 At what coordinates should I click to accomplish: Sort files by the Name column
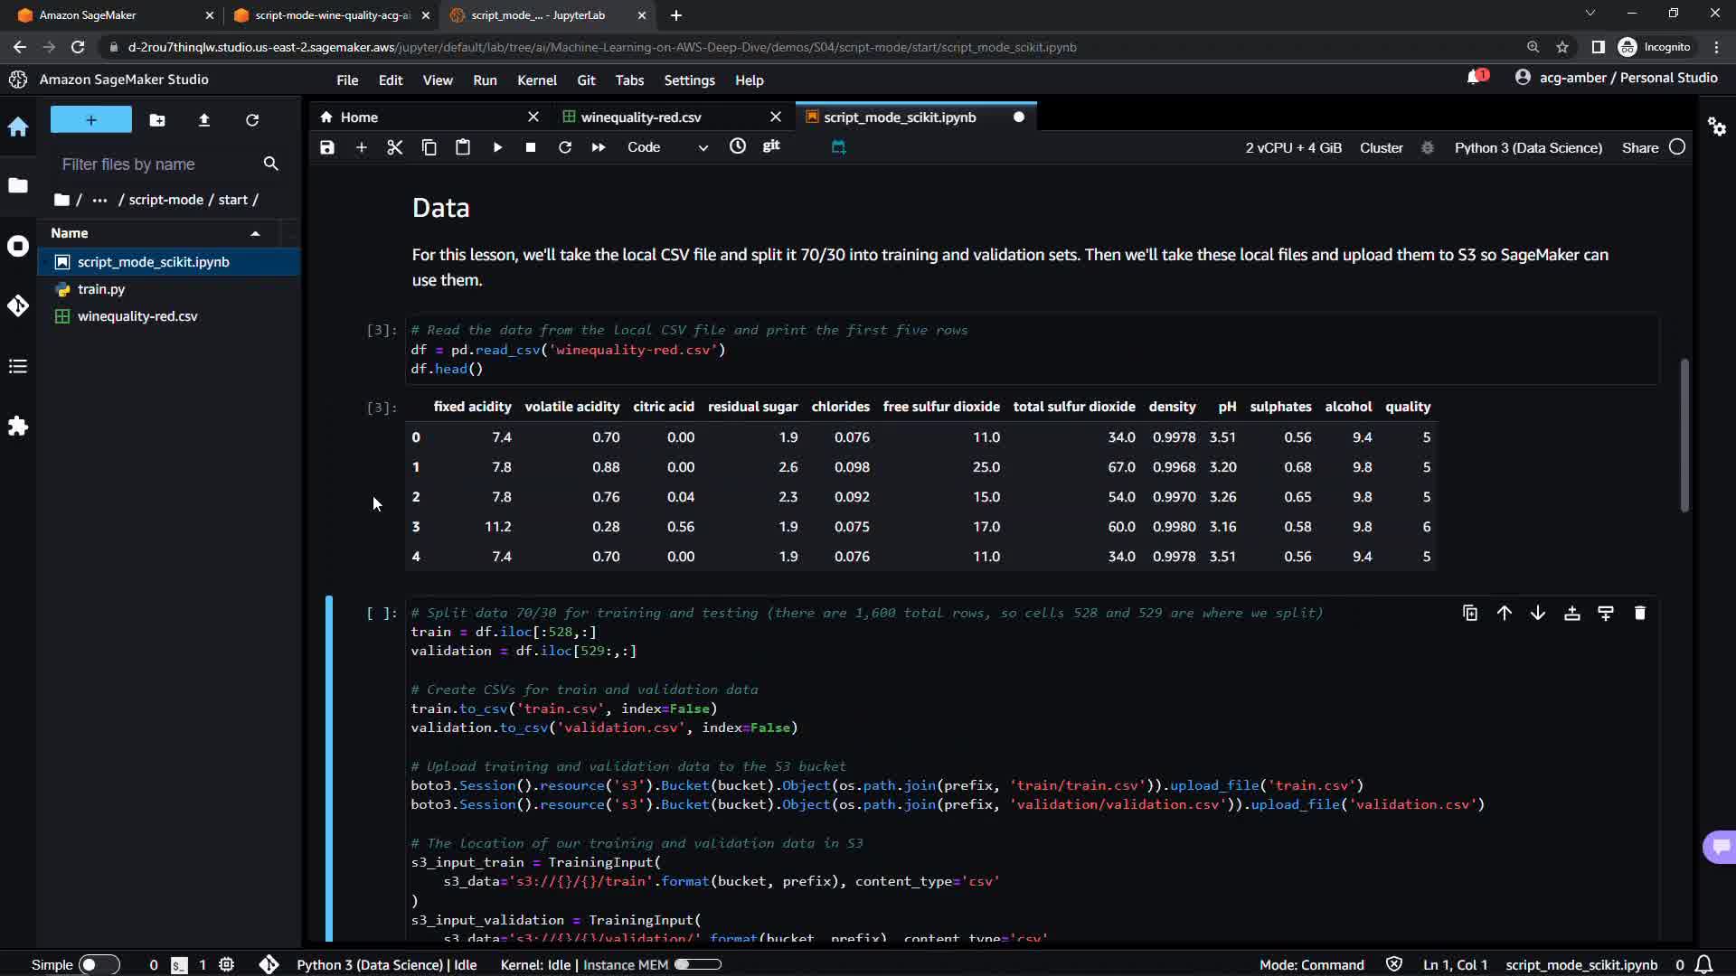pyautogui.click(x=70, y=233)
